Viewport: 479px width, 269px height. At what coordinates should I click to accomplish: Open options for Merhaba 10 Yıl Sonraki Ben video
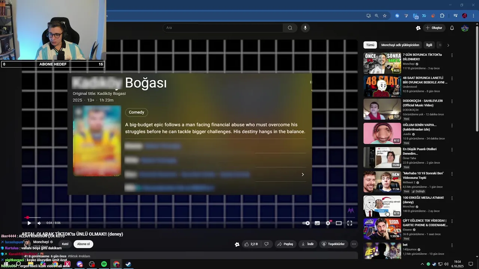[x=452, y=174]
